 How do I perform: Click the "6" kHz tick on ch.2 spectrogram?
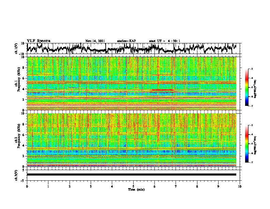point(23,135)
